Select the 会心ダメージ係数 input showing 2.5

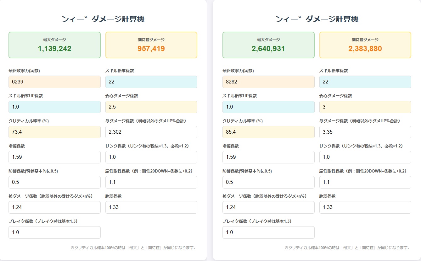(151, 107)
